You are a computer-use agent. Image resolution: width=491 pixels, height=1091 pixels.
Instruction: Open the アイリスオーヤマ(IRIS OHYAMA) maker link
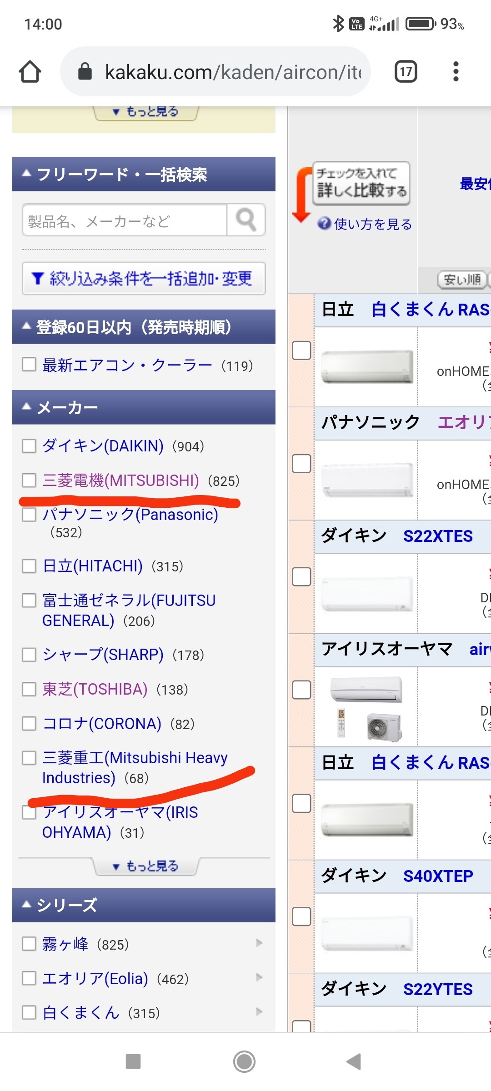pos(120,822)
